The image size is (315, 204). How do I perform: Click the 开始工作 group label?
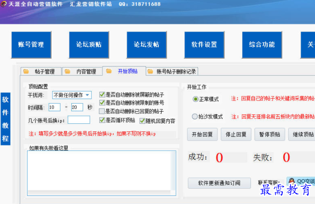coord(197,87)
